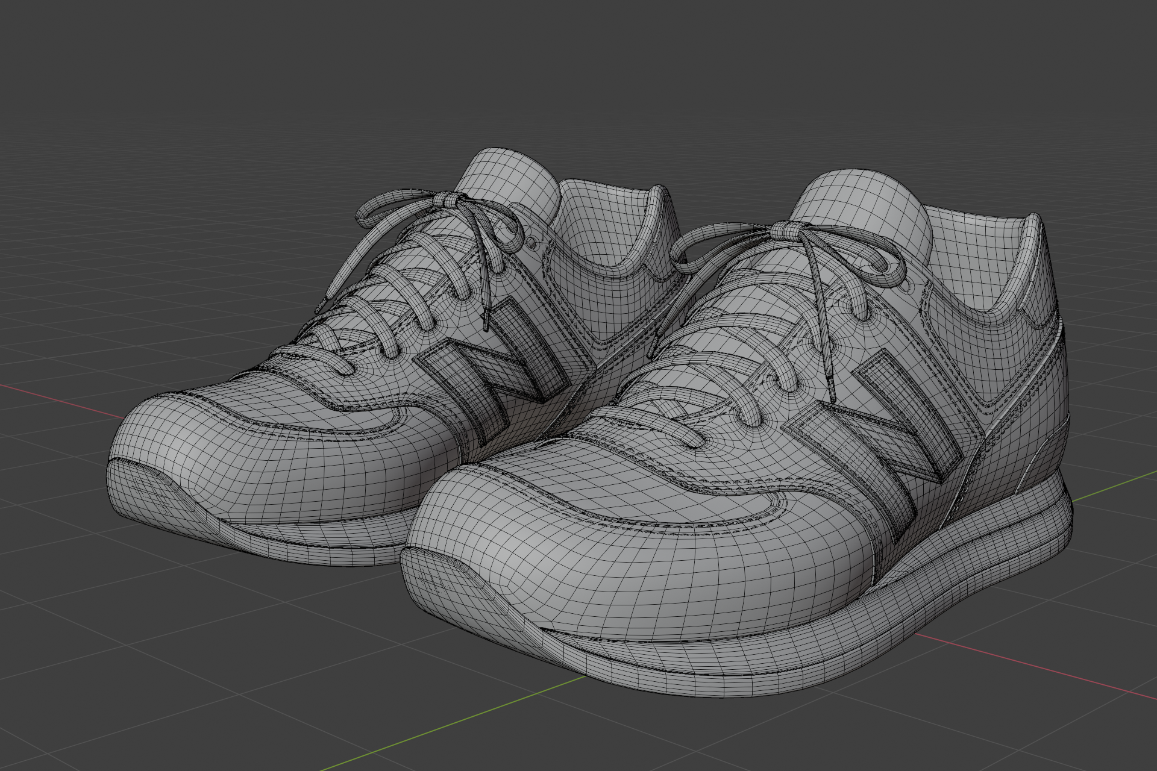Click the heel collar of the front shoe

pos(988,265)
